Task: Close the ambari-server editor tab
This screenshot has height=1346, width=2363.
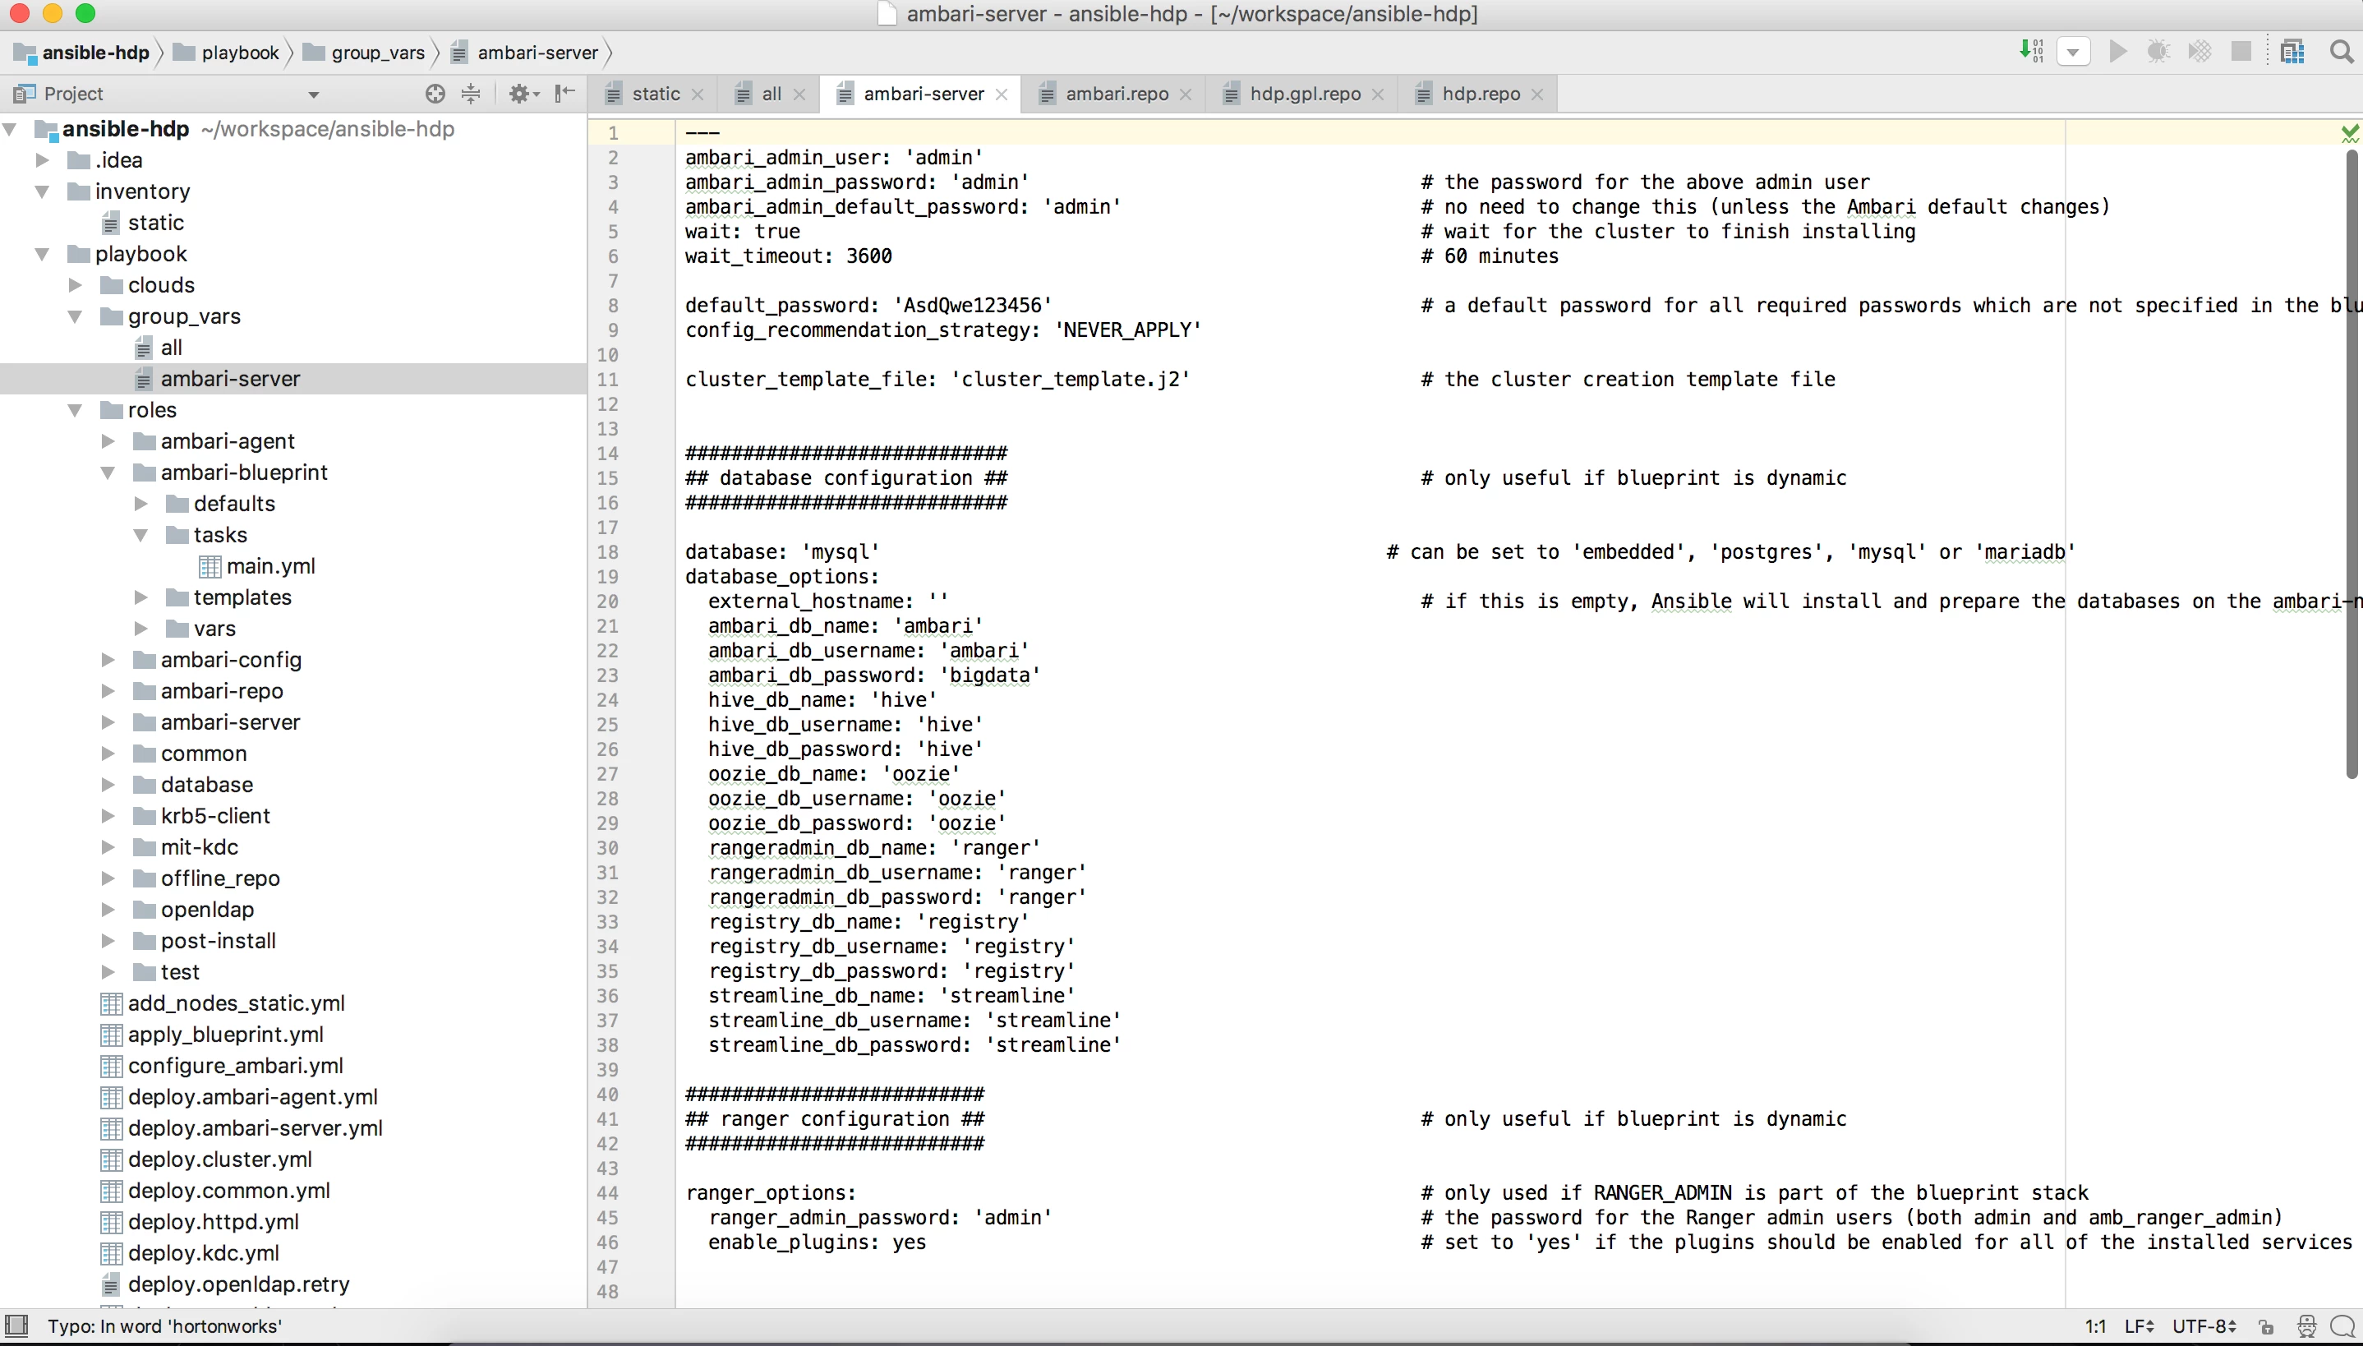Action: point(1001,94)
